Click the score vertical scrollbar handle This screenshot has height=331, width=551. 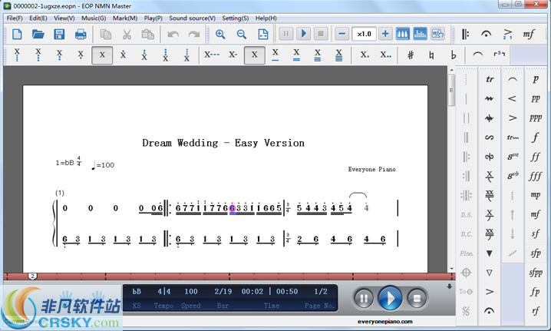(451, 90)
